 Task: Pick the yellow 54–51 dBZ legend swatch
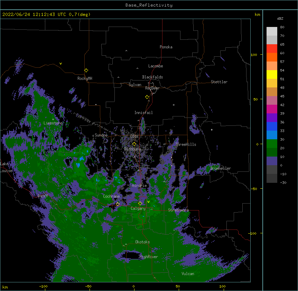[272, 75]
